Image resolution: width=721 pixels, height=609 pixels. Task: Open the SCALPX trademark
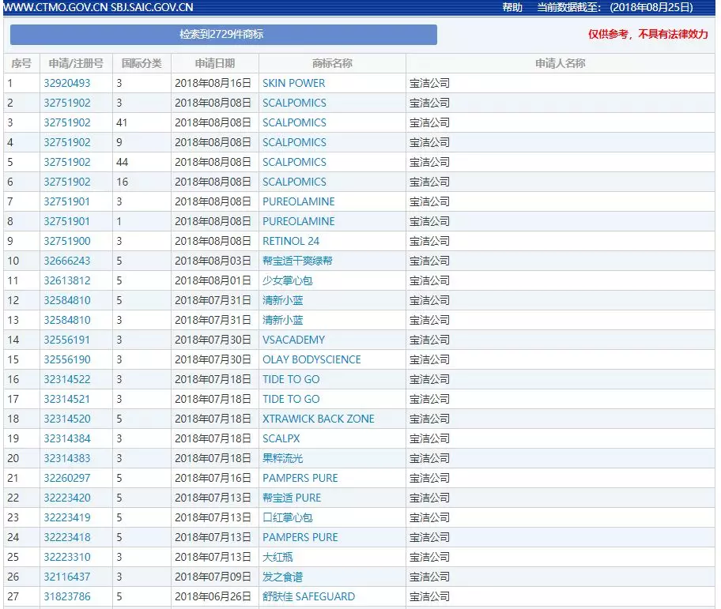pos(281,438)
